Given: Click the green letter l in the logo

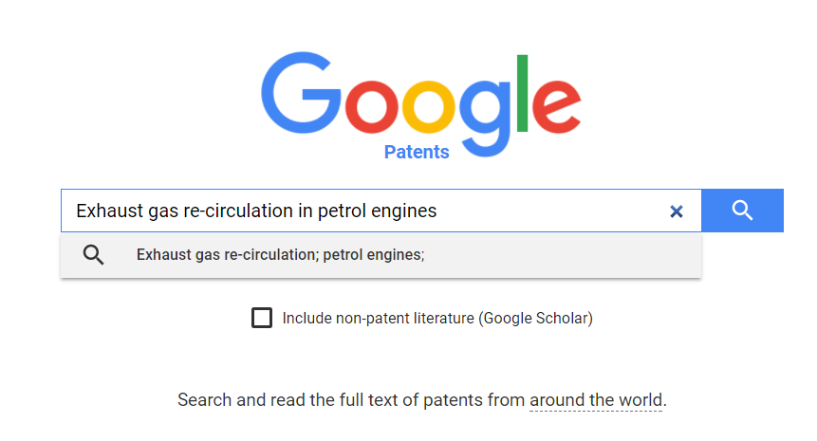Looking at the screenshot, I should 522,93.
